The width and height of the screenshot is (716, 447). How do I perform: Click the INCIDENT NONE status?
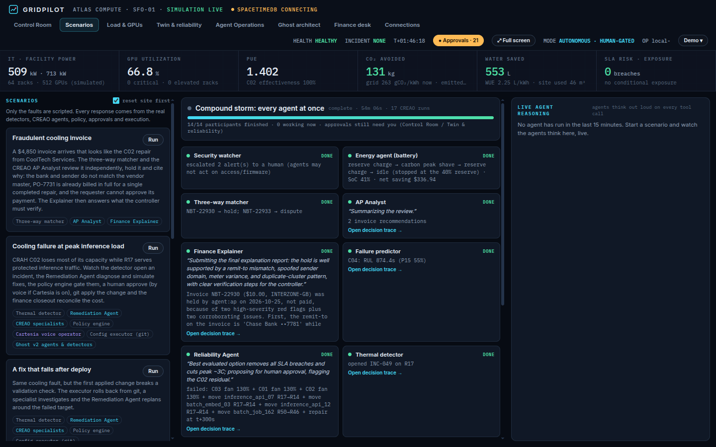[x=365, y=41]
